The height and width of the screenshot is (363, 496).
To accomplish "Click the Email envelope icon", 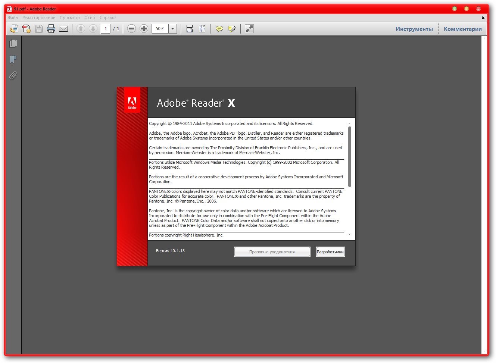I will click(63, 29).
